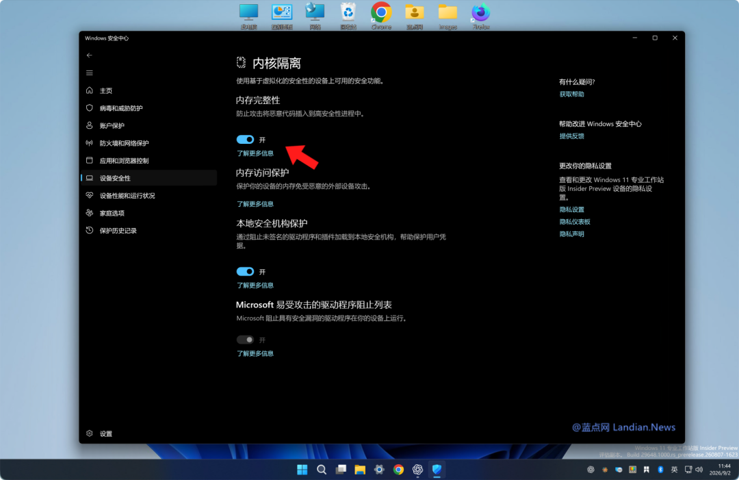Maximize the Windows 安全中心 window
The image size is (739, 480).
[655, 38]
